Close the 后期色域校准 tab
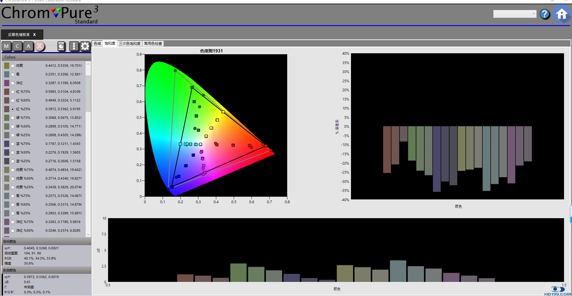 [34, 35]
